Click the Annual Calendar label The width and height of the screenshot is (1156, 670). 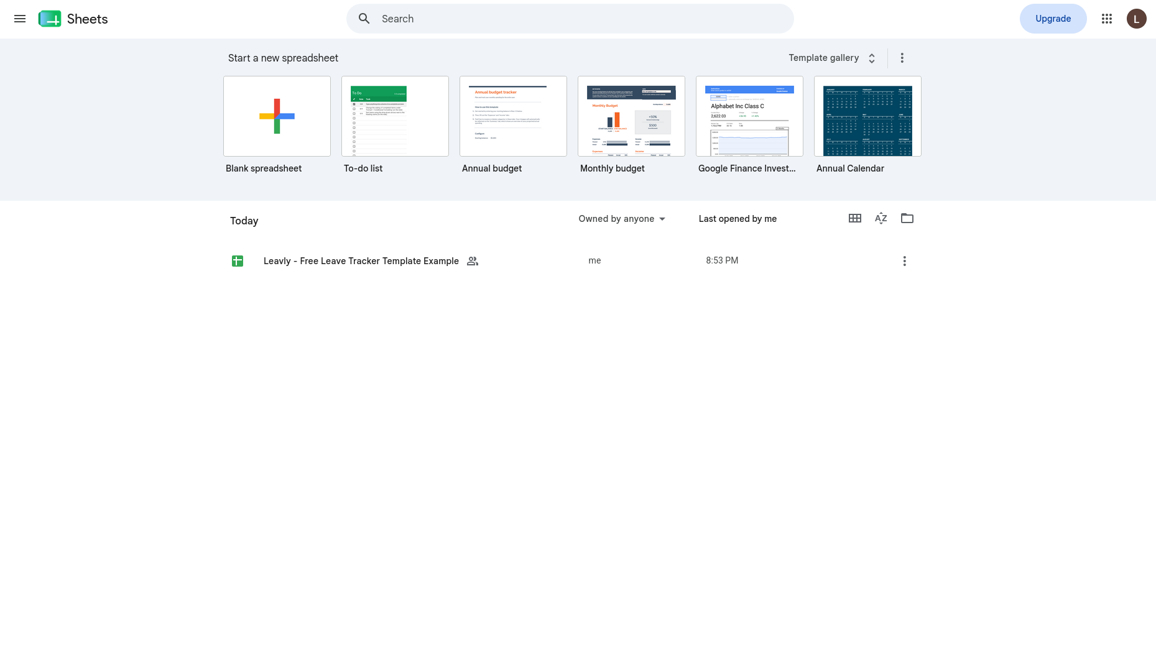click(850, 168)
